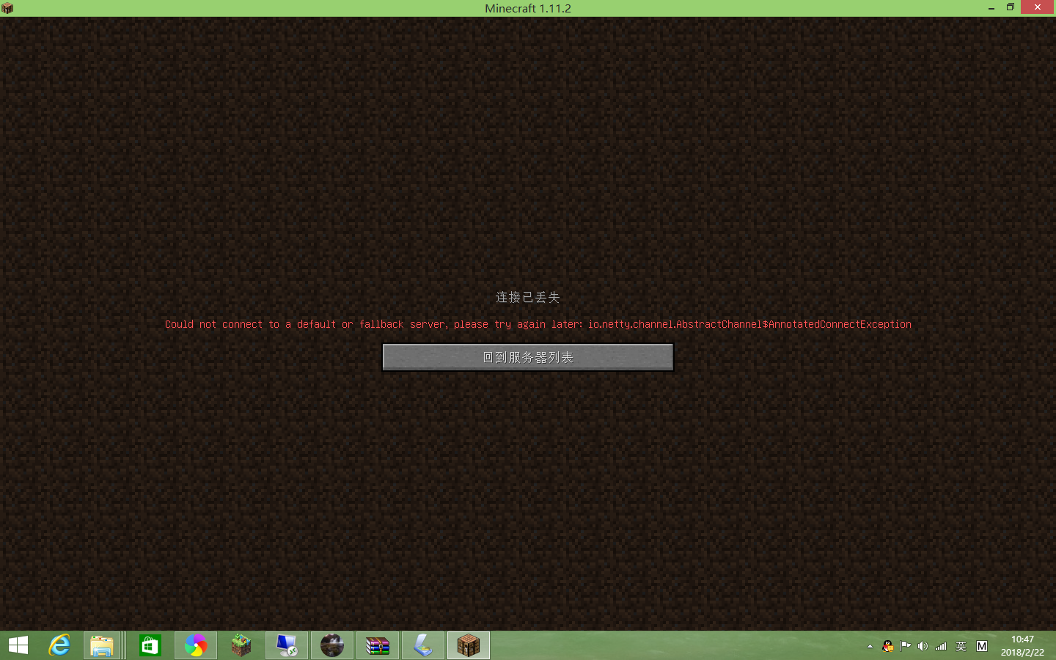This screenshot has height=660, width=1056.
Task: Click the dark round icon on the taskbar
Action: (332, 645)
